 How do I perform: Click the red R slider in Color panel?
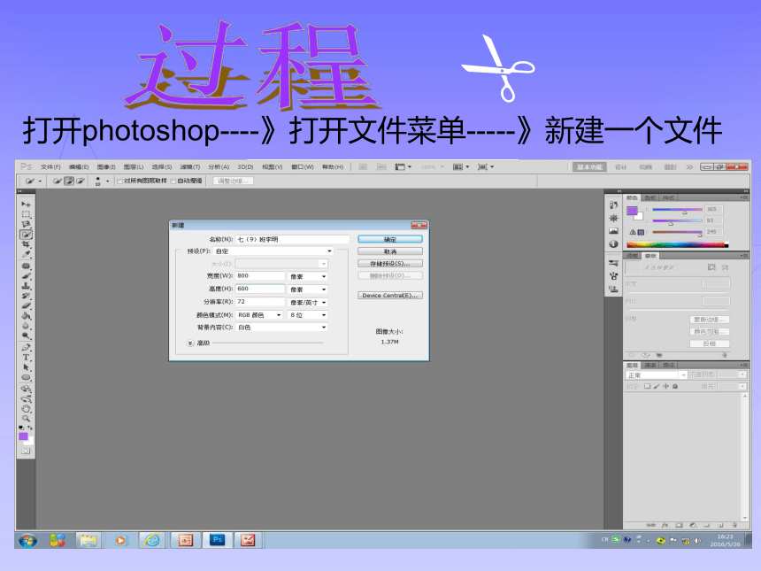pos(678,210)
